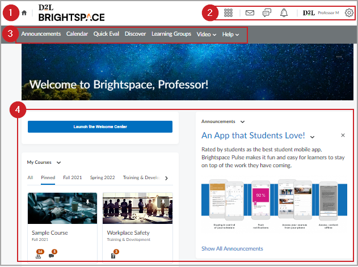This screenshot has height=267, width=358.
Task: Open Discover in the navbar
Action: (135, 34)
